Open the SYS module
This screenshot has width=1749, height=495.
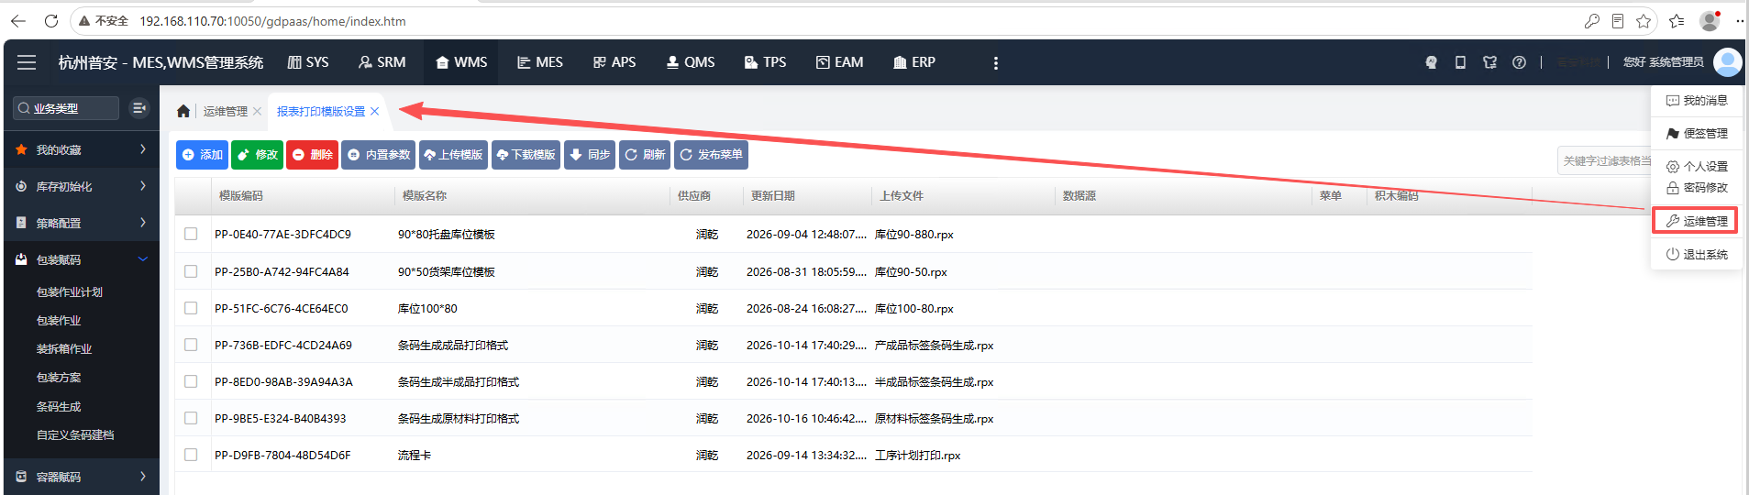(308, 62)
